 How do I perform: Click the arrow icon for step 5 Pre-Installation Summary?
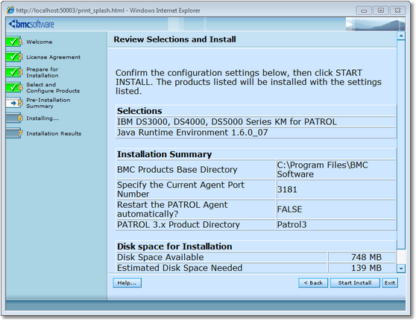pyautogui.click(x=14, y=103)
